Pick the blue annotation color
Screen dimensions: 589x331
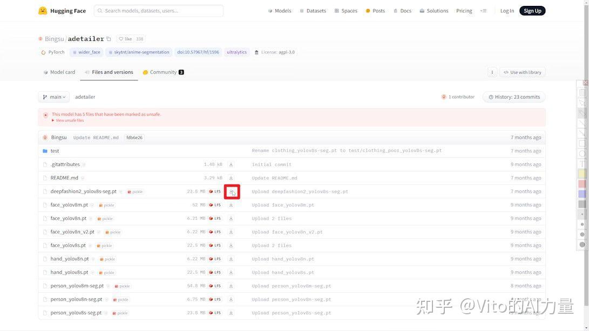[x=582, y=194]
